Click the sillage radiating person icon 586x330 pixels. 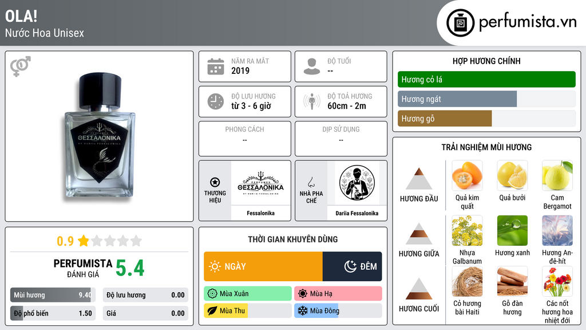(x=312, y=101)
